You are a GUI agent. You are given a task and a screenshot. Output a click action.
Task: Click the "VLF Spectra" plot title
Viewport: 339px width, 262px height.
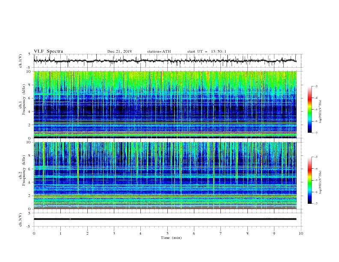pyautogui.click(x=48, y=51)
